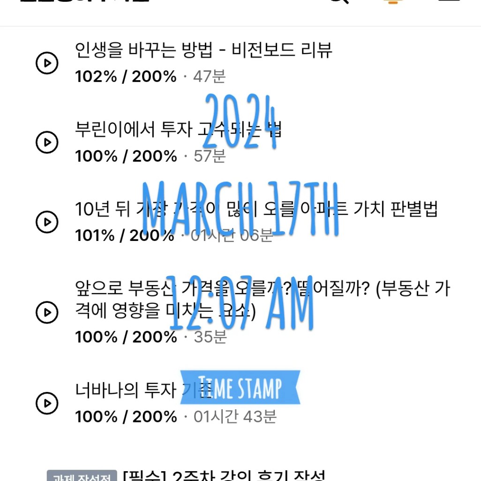
Task: Open [필수] 2주차 강의 후기 작성 assignment
Action: tap(224, 475)
